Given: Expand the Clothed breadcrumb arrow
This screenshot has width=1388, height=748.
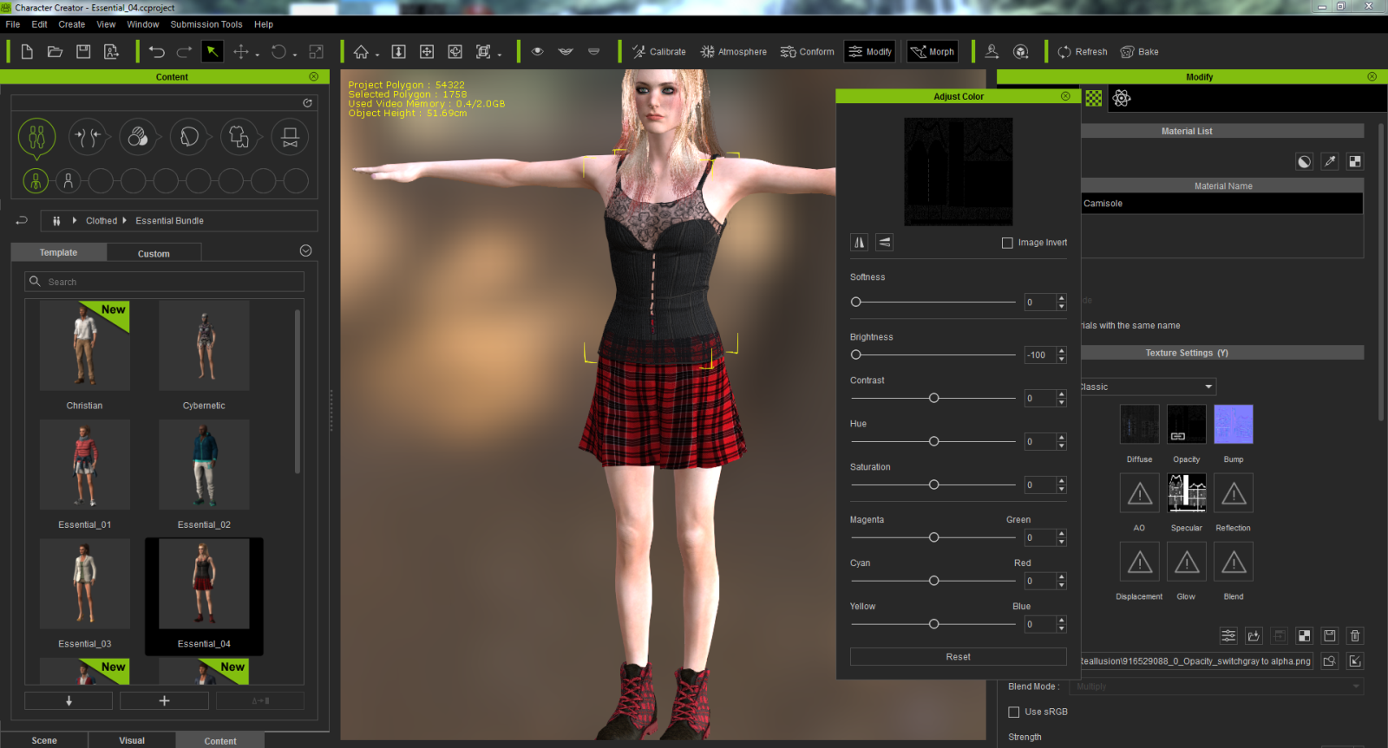Looking at the screenshot, I should (x=124, y=220).
